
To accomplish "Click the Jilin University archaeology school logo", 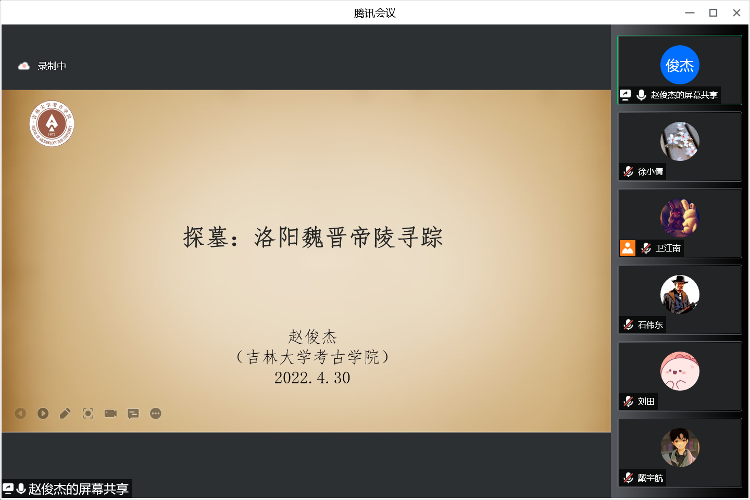I will [52, 124].
